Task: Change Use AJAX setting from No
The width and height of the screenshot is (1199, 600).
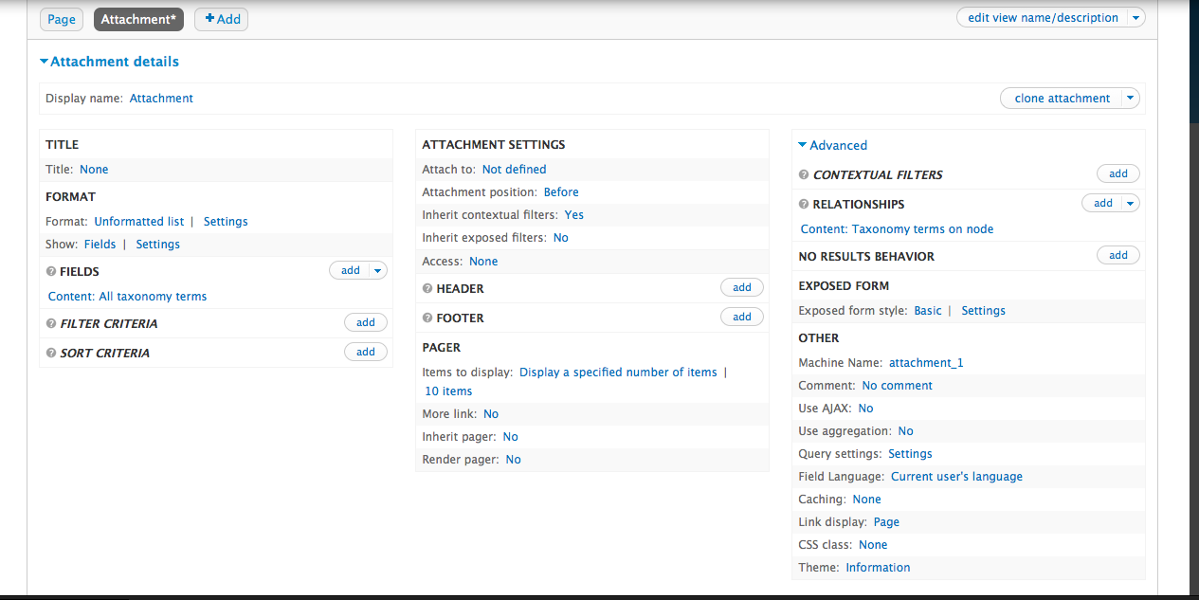Action: [x=865, y=409]
